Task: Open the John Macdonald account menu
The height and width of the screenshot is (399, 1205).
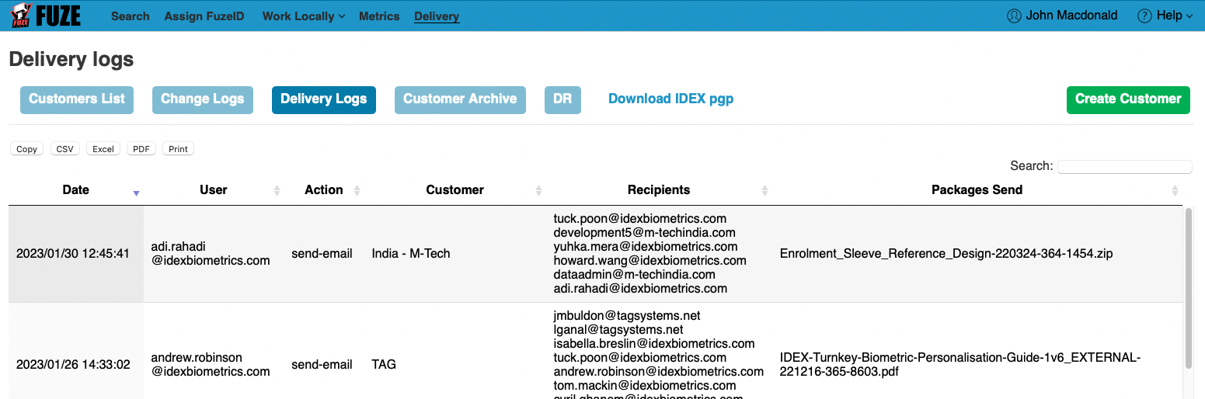Action: pyautogui.click(x=1062, y=16)
